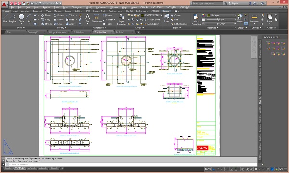Expand the Properties panel

tap(212, 28)
